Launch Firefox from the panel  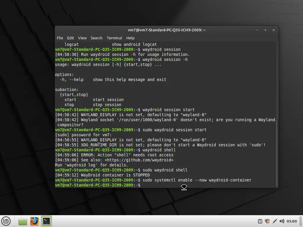35,221
